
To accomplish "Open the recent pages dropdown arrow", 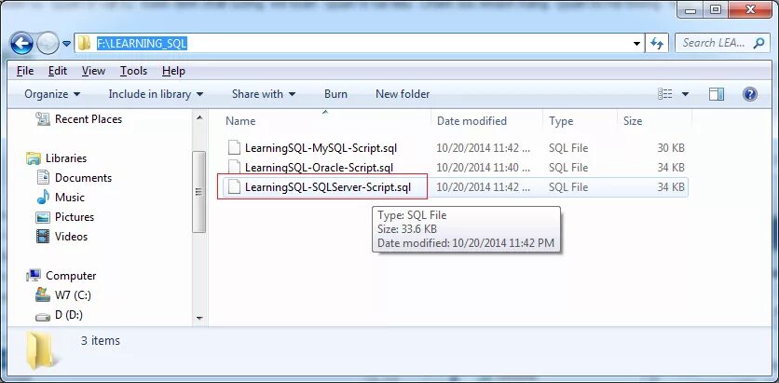I will [67, 44].
